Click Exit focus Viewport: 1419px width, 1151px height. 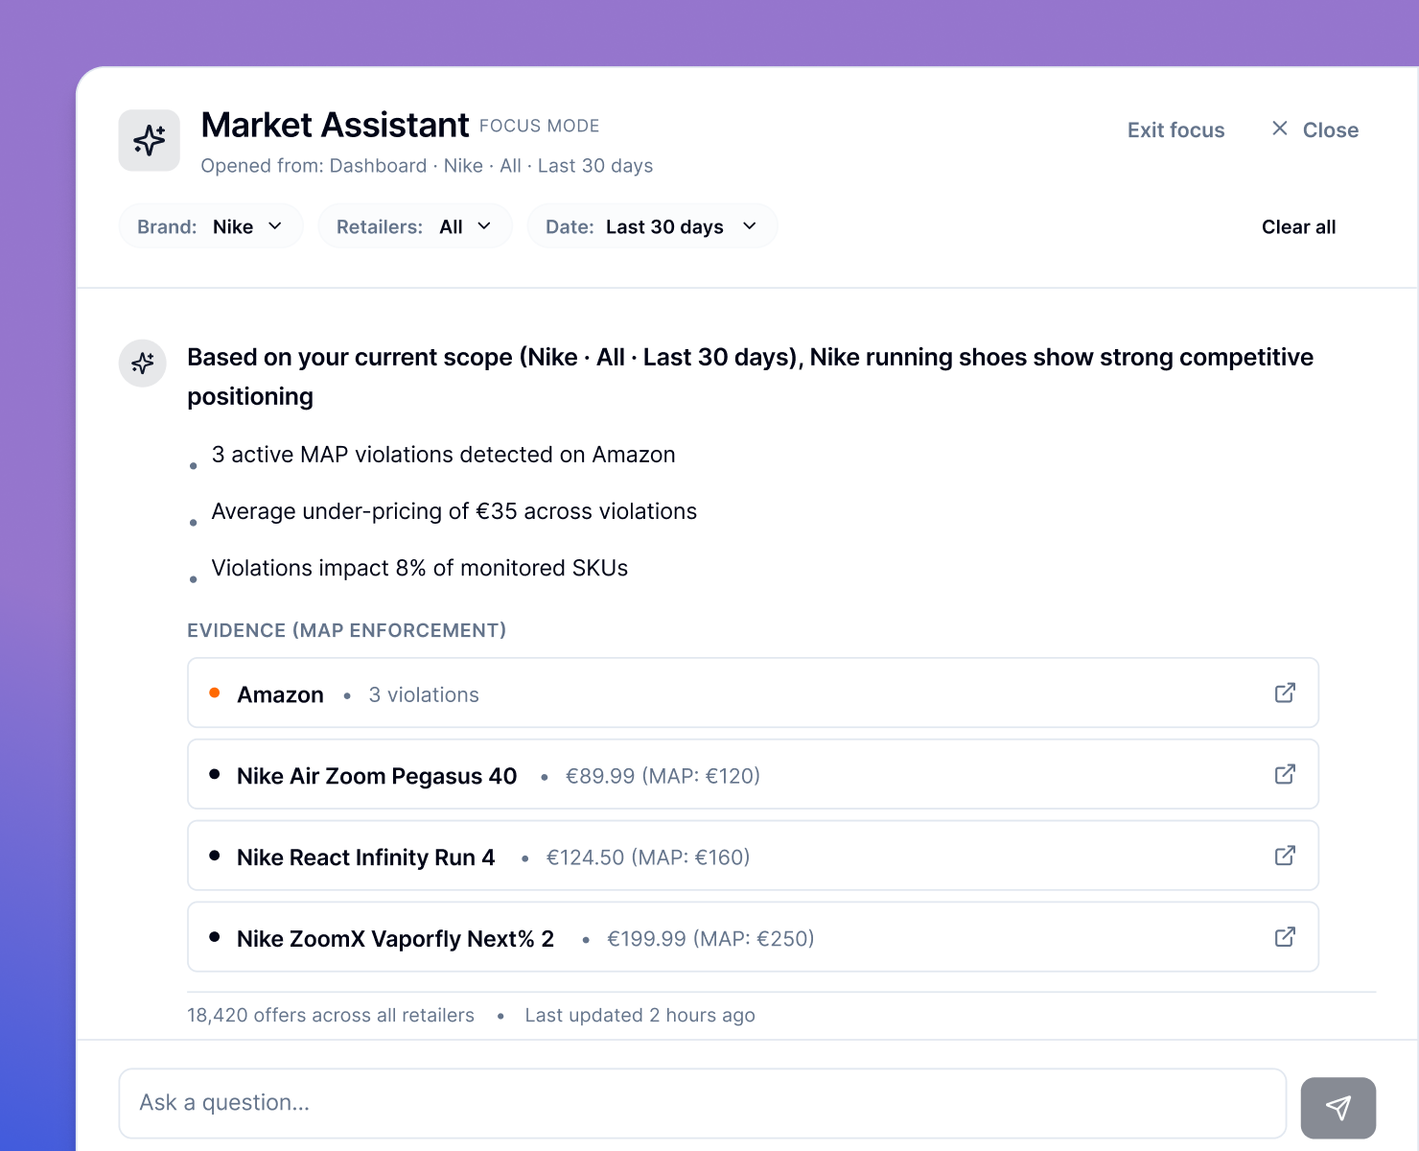click(x=1175, y=130)
